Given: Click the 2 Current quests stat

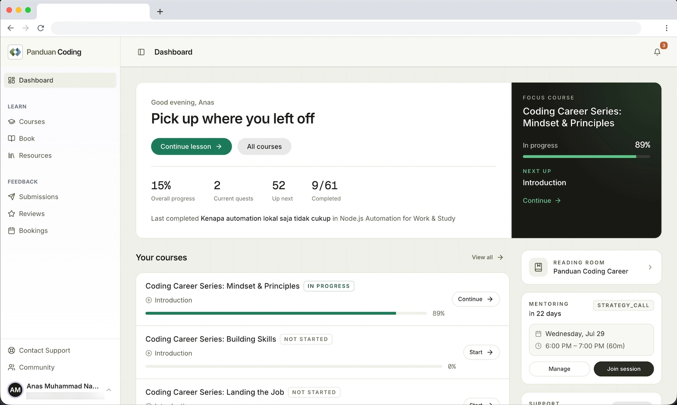Looking at the screenshot, I should click(x=233, y=190).
